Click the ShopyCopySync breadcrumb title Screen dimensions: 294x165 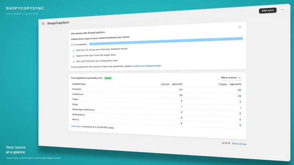[x=58, y=23]
